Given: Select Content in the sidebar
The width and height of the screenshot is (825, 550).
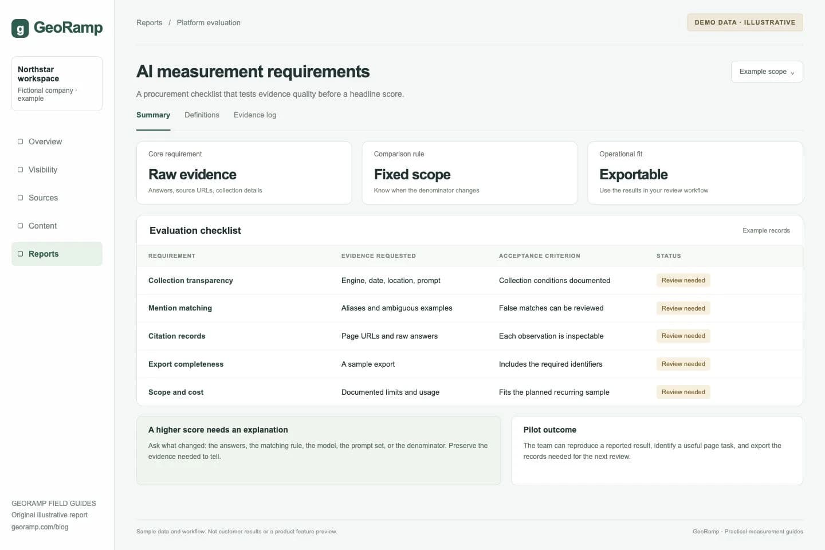Looking at the screenshot, I should [57, 226].
